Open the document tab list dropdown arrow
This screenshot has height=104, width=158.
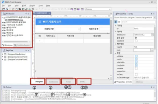click(x=111, y=13)
